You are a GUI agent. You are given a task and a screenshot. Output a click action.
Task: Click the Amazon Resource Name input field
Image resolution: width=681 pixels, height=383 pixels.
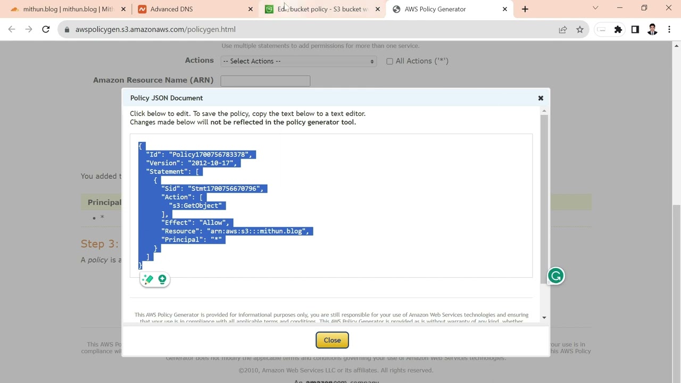[265, 80]
